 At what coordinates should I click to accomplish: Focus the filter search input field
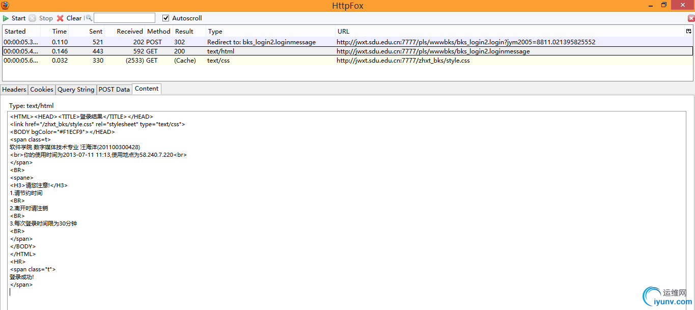124,18
